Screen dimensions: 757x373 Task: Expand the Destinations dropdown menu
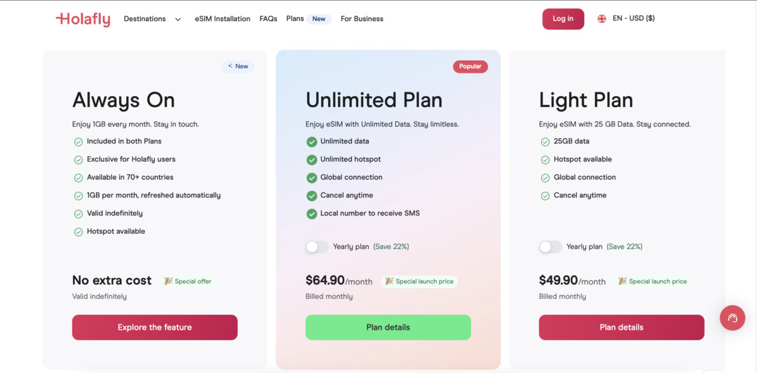click(x=145, y=19)
